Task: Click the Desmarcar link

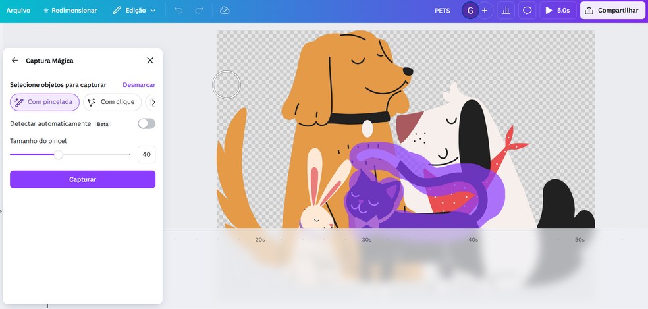Action: (139, 85)
